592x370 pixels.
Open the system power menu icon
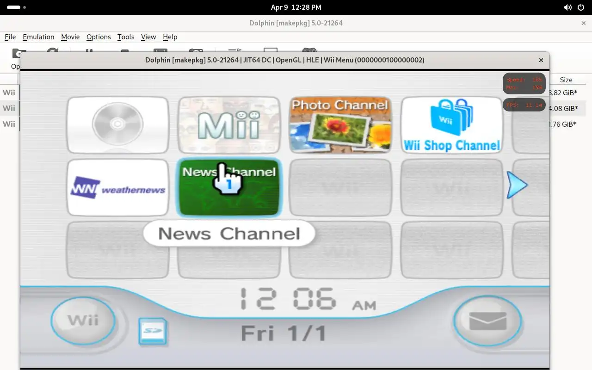tap(581, 7)
